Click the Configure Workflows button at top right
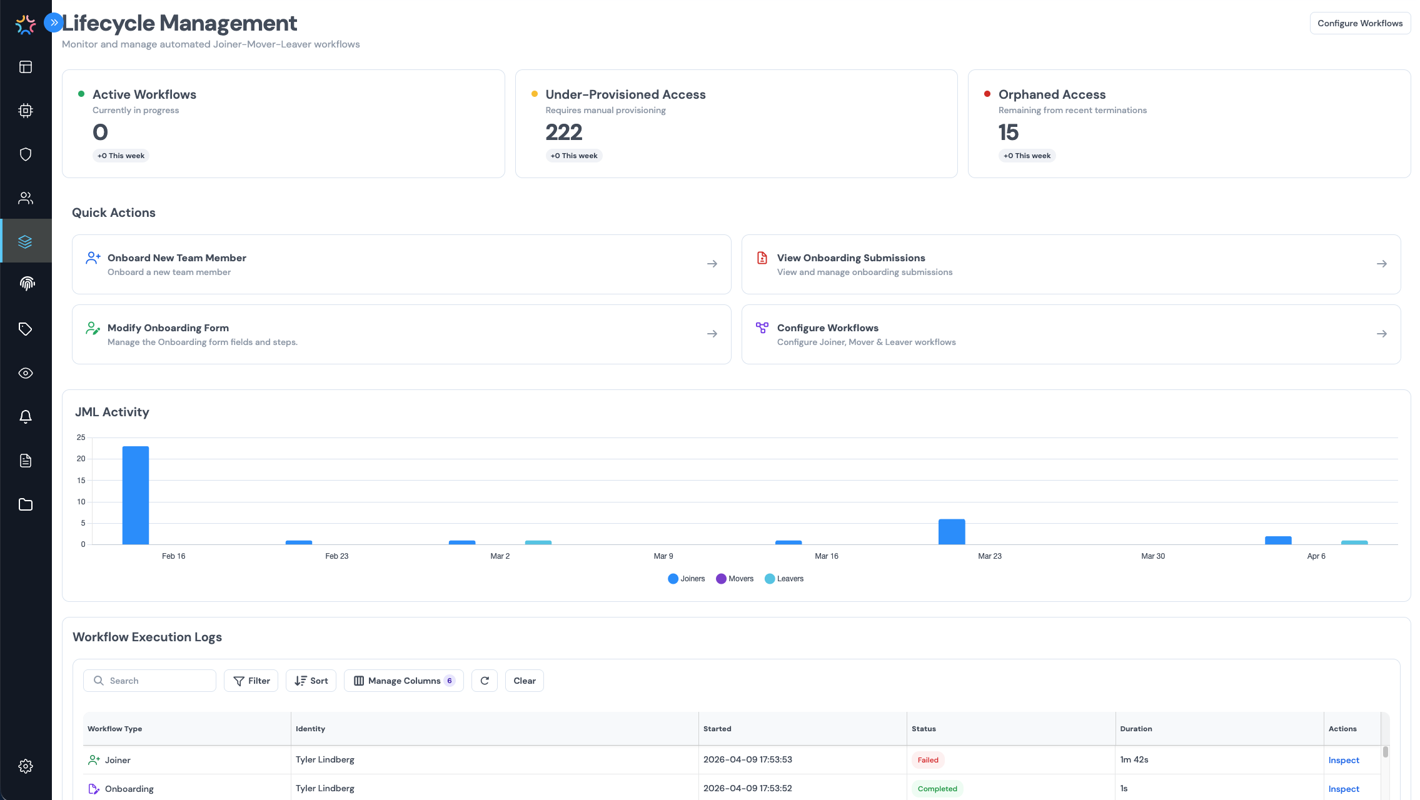 point(1360,23)
